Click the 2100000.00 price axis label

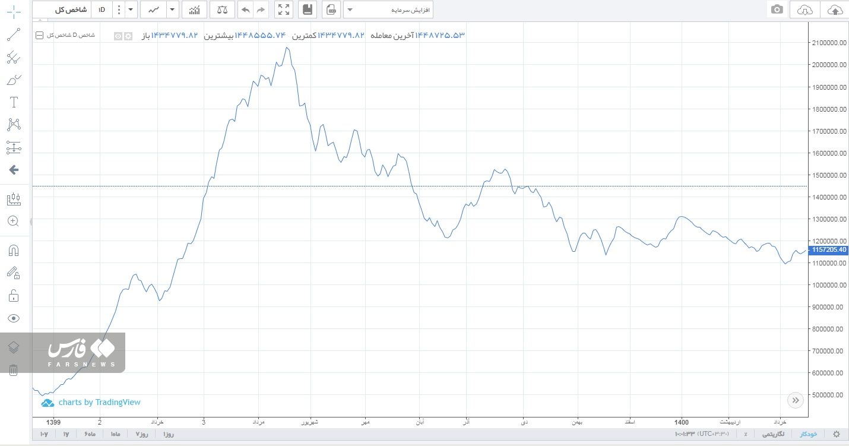(828, 43)
